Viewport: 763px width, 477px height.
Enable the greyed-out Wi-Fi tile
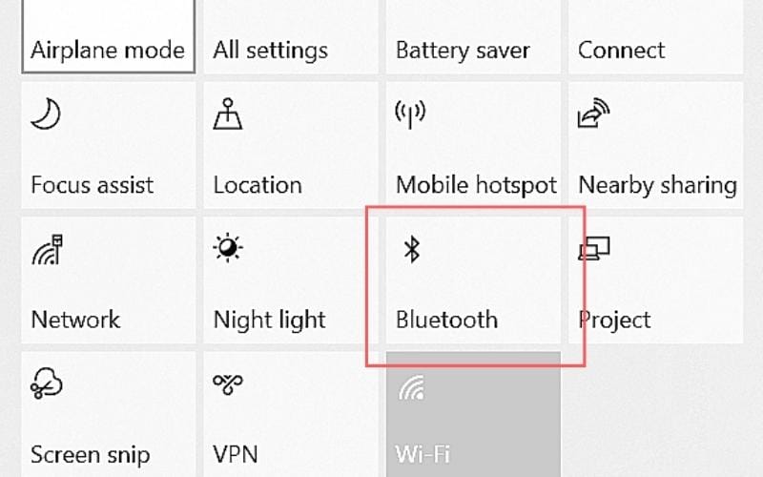(x=473, y=414)
